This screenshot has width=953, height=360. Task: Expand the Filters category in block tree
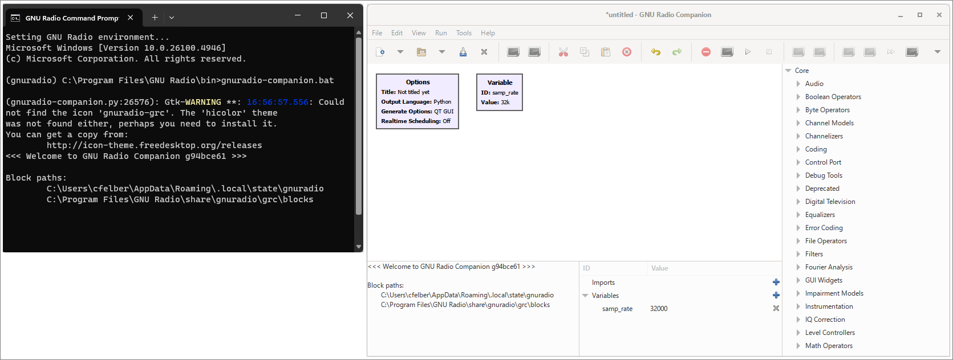(x=798, y=254)
